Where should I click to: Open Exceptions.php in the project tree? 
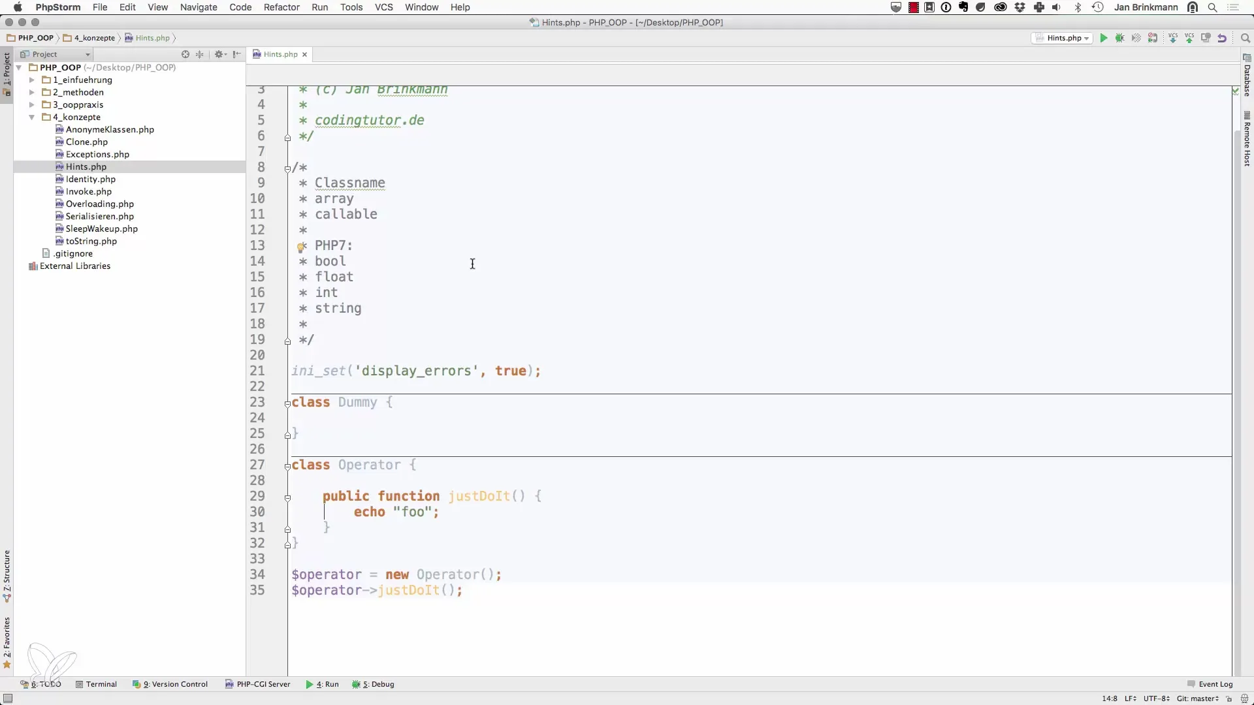click(97, 154)
